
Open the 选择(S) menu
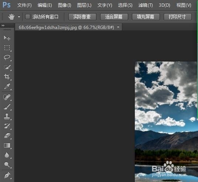click(x=125, y=5)
